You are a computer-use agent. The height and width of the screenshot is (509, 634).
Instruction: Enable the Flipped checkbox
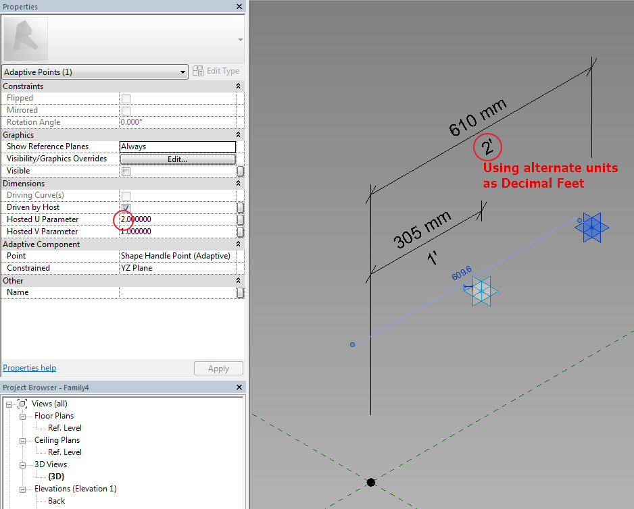[x=124, y=98]
